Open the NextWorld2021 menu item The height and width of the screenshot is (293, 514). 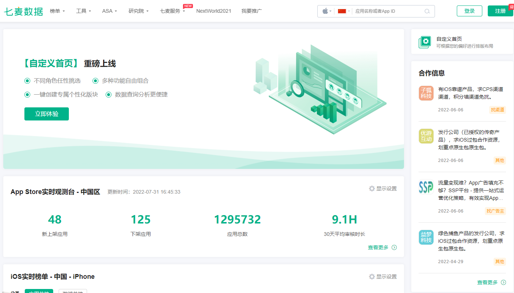pos(213,11)
